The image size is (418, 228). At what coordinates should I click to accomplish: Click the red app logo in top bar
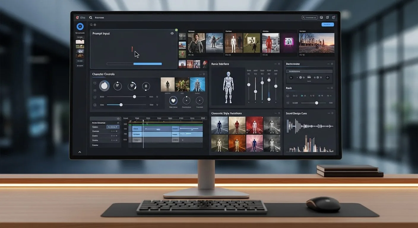pyautogui.click(x=77, y=18)
